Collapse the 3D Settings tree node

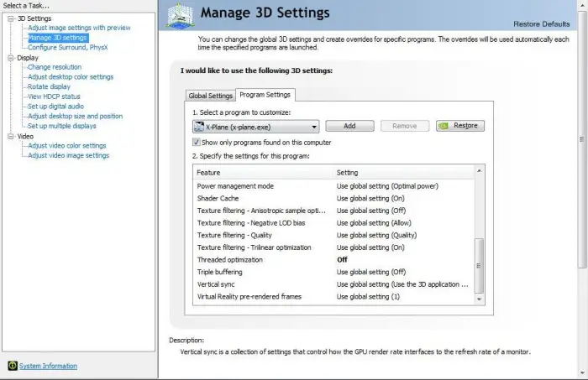[10, 18]
